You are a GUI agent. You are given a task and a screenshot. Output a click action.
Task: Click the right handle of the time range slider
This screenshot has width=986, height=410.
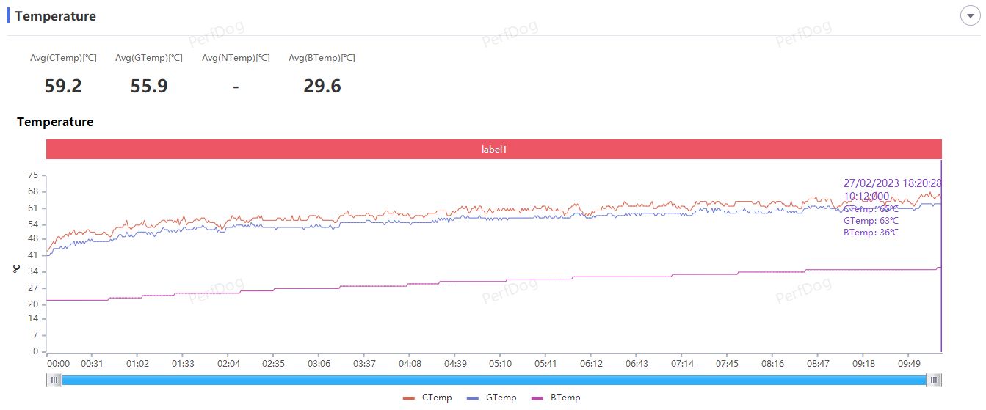pyautogui.click(x=934, y=379)
